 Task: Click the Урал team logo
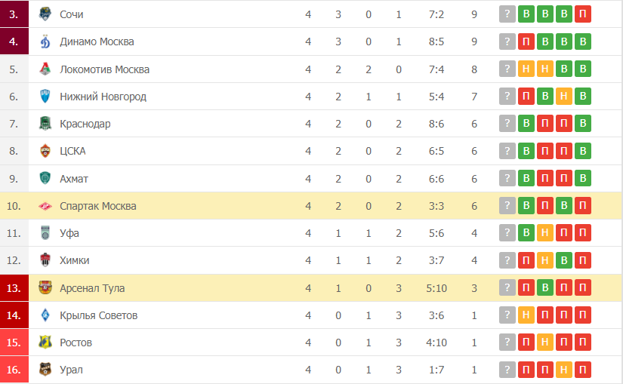[x=45, y=370]
